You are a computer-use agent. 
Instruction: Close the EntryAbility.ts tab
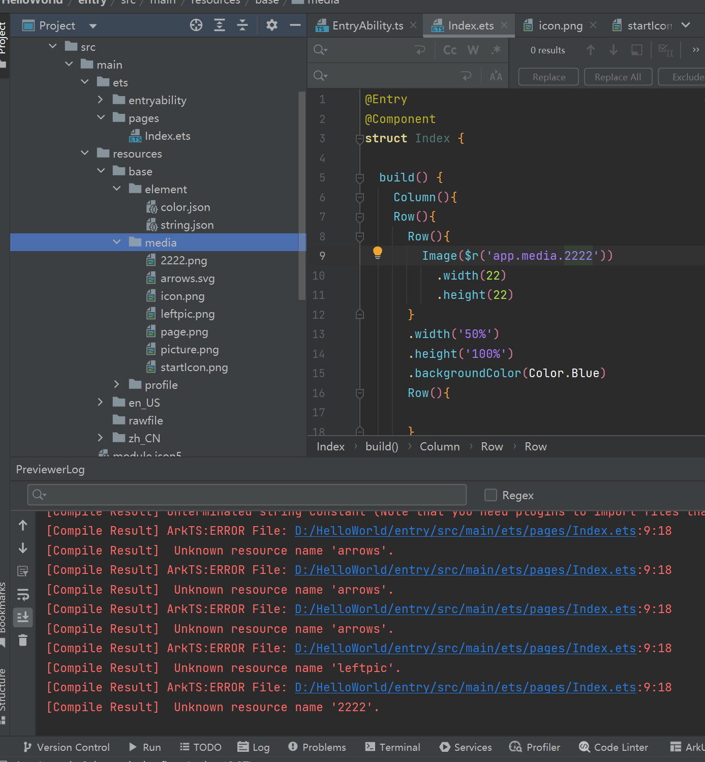point(414,25)
